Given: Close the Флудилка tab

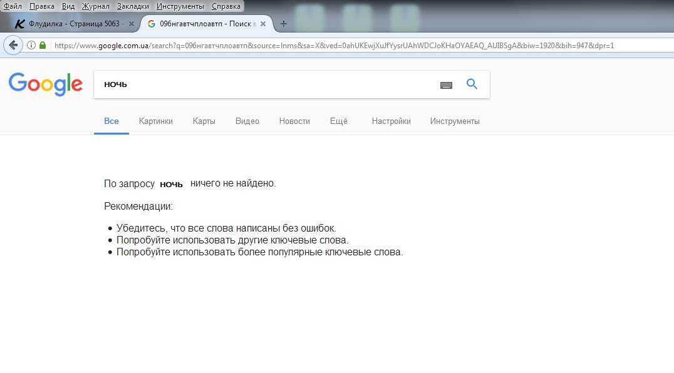Looking at the screenshot, I should pos(131,24).
